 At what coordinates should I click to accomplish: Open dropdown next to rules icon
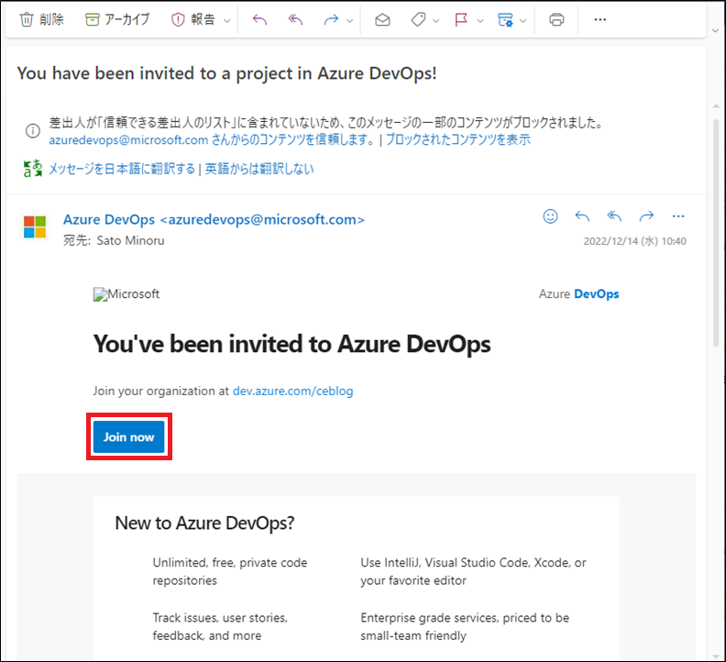523,20
